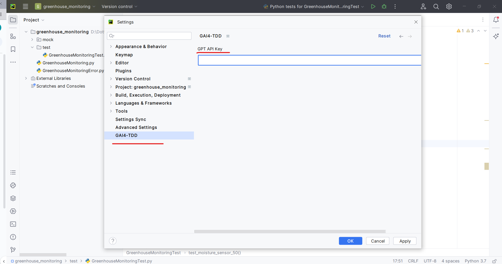The image size is (502, 264).
Task: Open Python Console tool window
Action: 13,185
